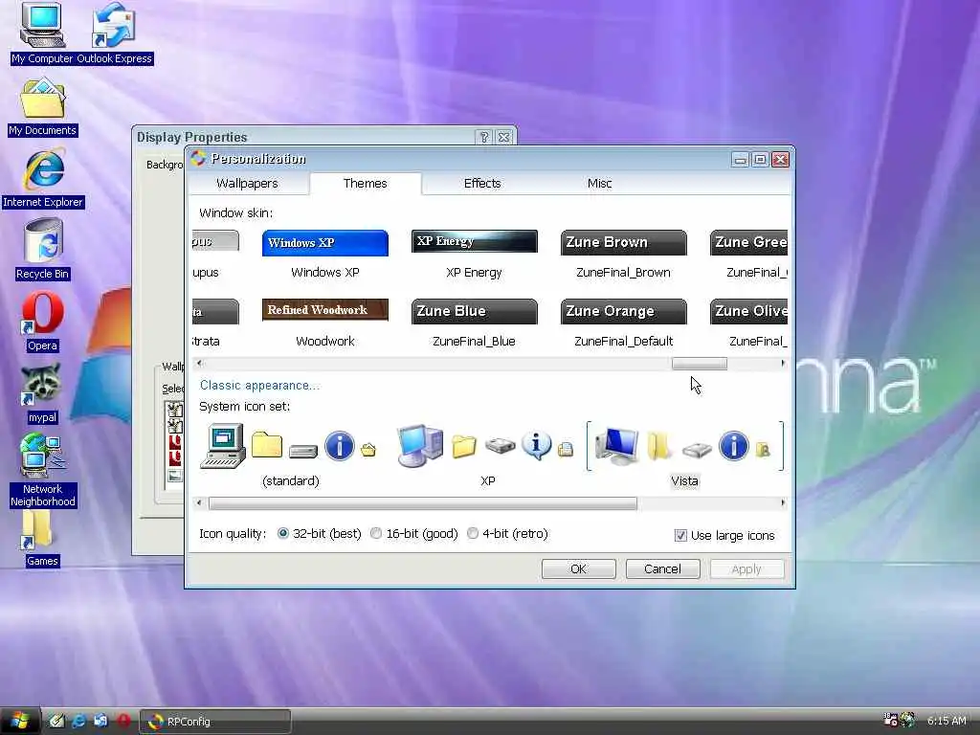This screenshot has width=980, height=735.
Task: Click Outlook Express quick launch icon
Action: click(x=100, y=721)
